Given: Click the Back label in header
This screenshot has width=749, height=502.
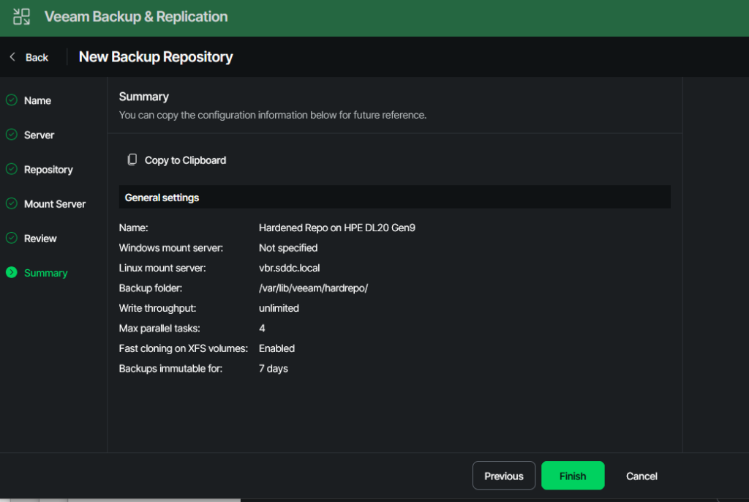Looking at the screenshot, I should click(37, 57).
